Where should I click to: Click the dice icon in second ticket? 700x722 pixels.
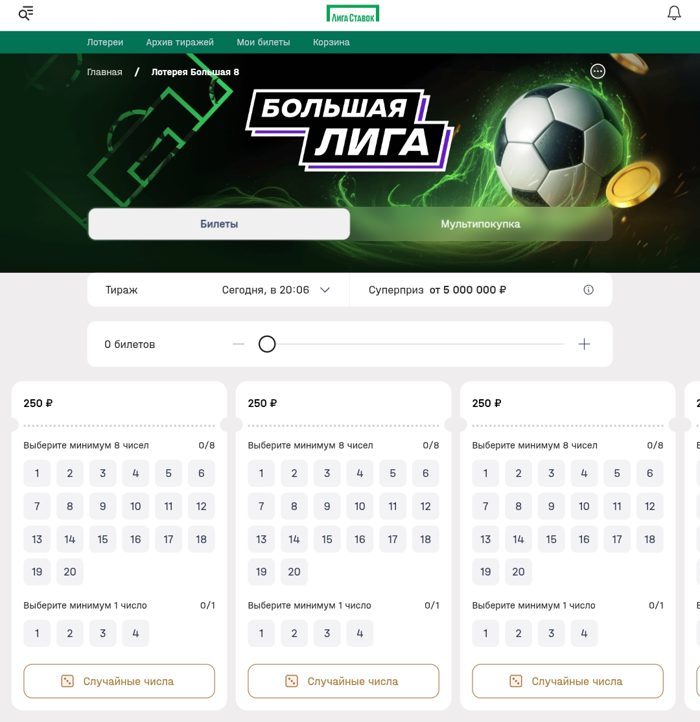(292, 681)
